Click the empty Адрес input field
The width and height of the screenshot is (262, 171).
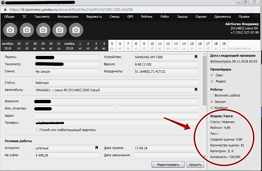pyautogui.click(x=116, y=115)
